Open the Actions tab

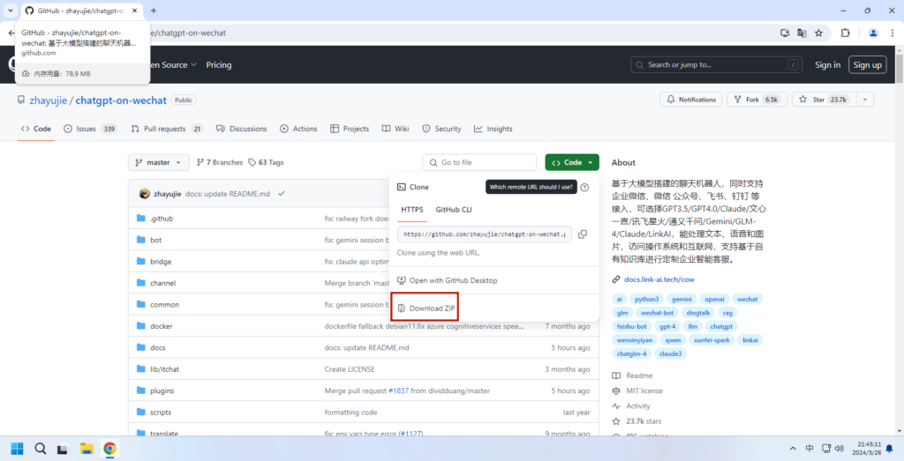298,129
